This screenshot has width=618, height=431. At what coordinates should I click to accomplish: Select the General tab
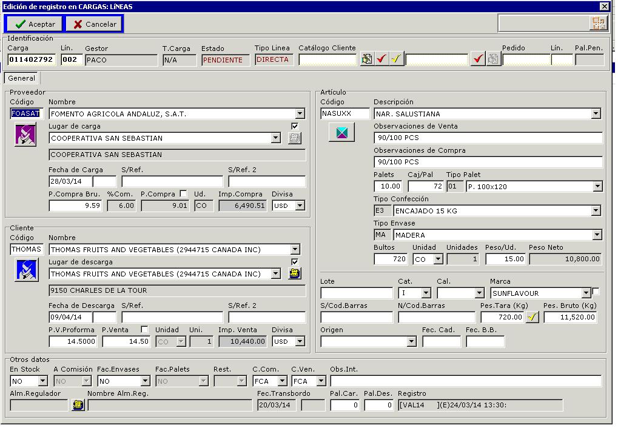[22, 78]
